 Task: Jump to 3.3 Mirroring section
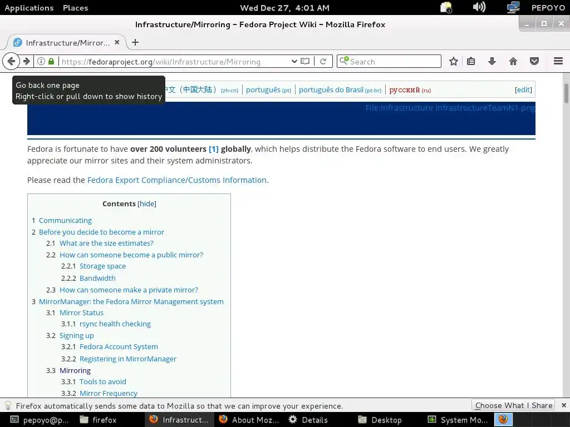75,370
